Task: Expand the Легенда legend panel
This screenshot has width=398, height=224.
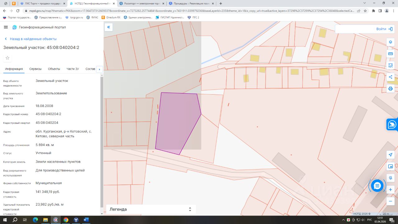Action: pos(151,209)
